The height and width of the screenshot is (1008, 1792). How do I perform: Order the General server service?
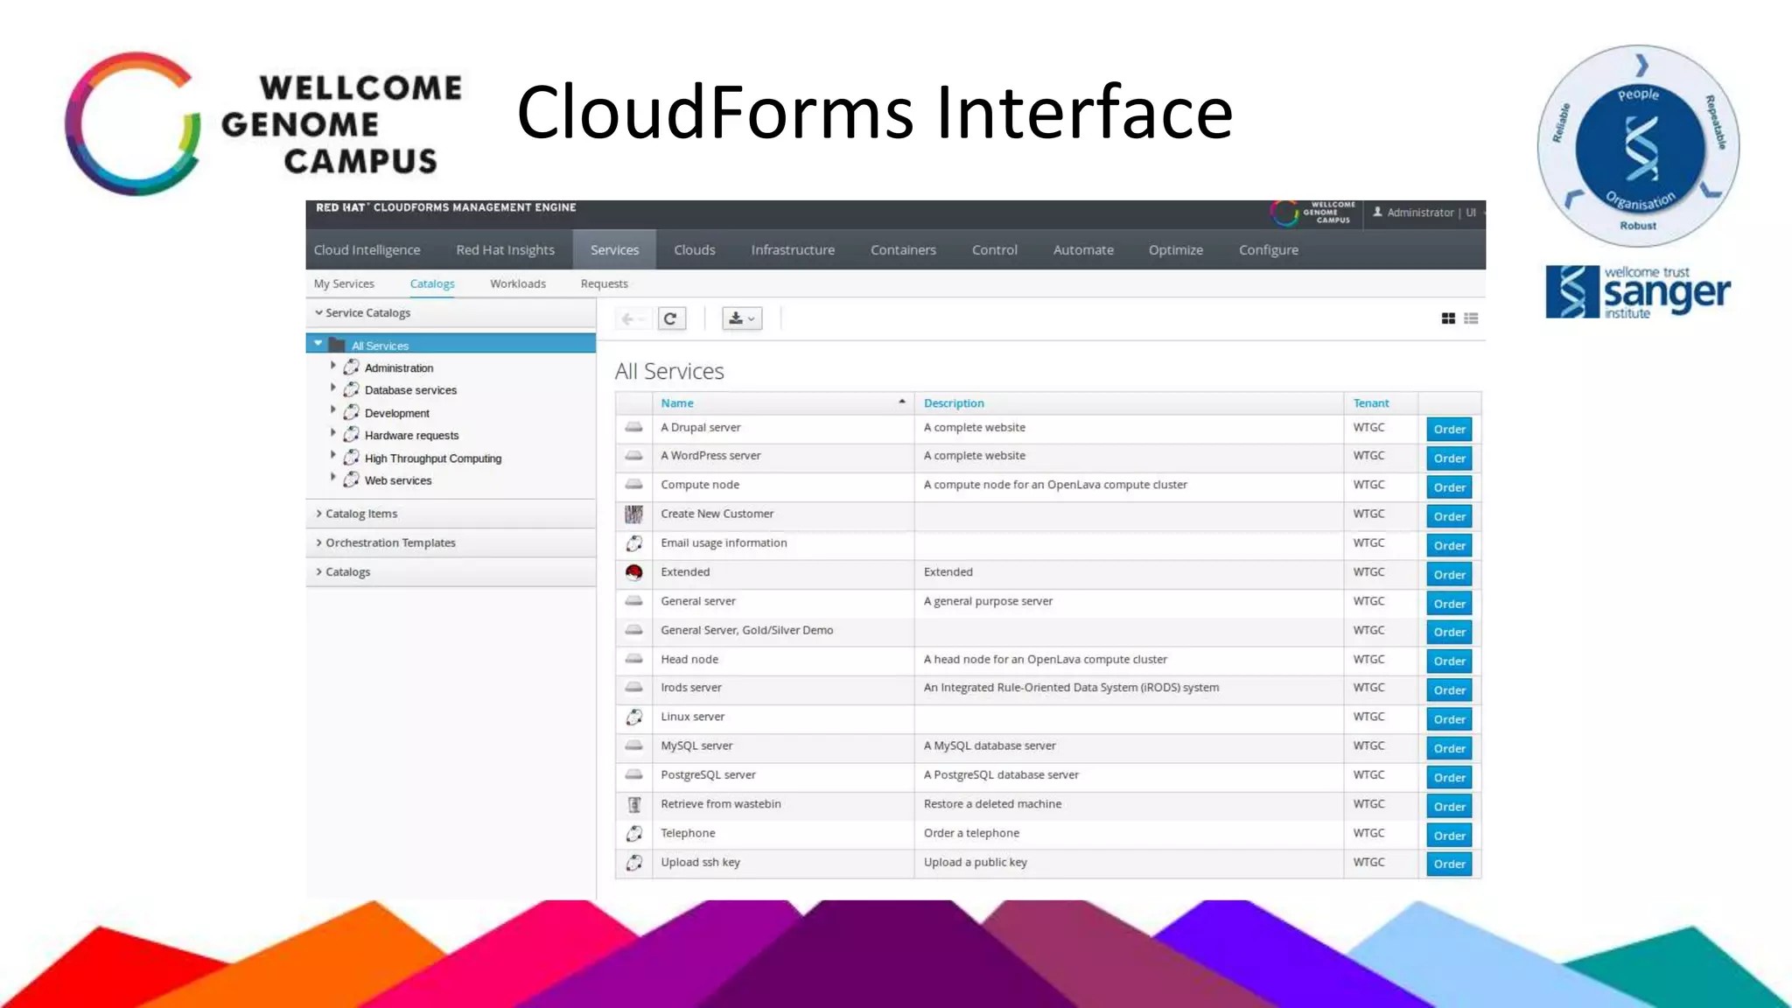click(1449, 604)
